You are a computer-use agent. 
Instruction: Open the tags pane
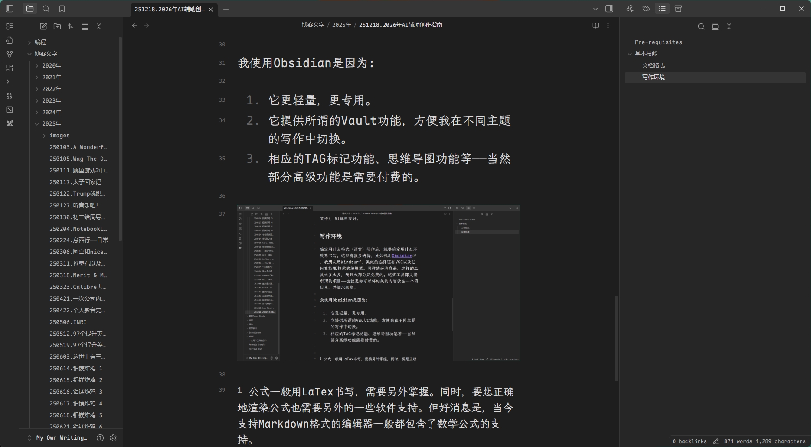point(646,9)
